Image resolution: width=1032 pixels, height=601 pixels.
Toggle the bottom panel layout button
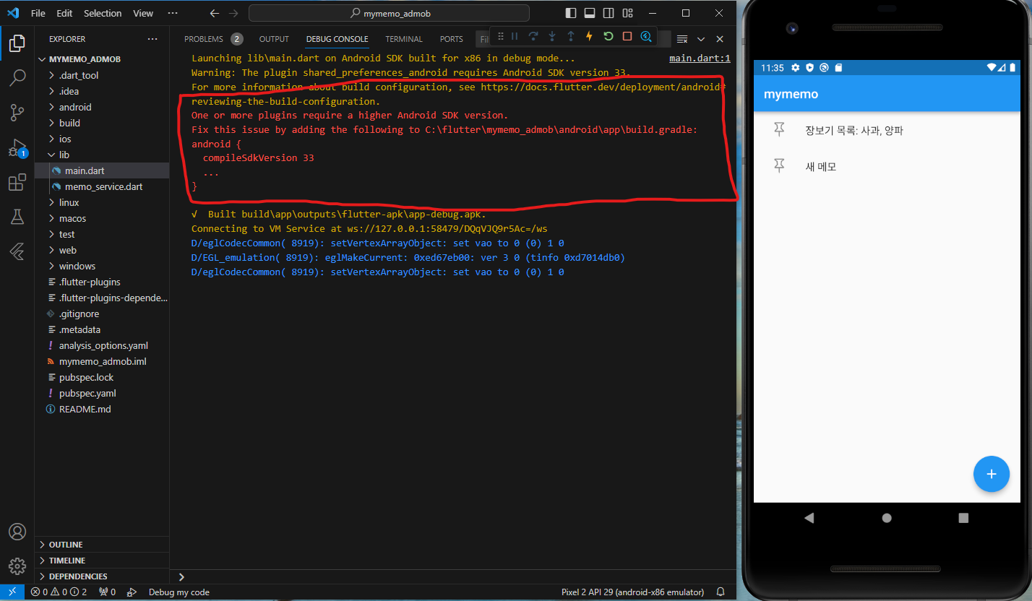590,13
